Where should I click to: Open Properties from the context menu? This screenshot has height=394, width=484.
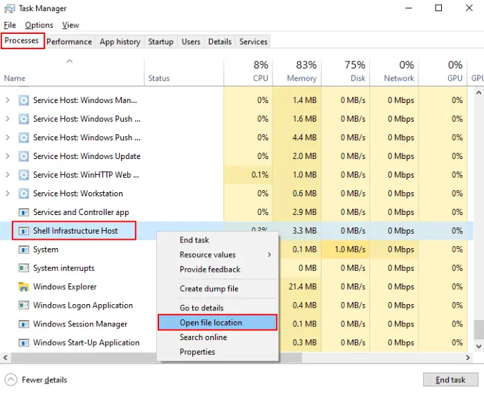point(218,352)
